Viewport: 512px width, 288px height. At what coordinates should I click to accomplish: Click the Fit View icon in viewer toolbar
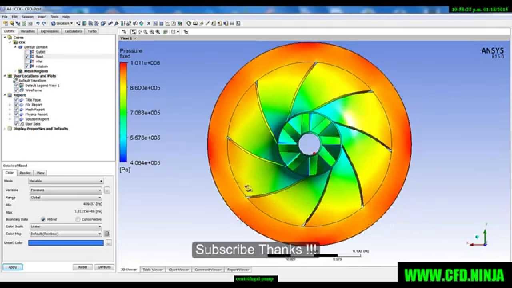click(x=158, y=32)
